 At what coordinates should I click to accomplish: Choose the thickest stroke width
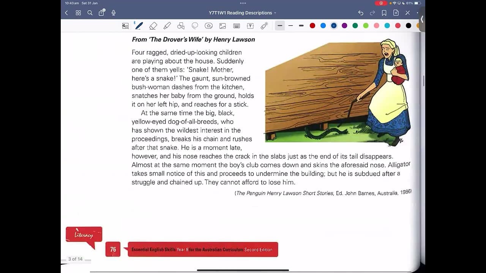[x=301, y=26]
